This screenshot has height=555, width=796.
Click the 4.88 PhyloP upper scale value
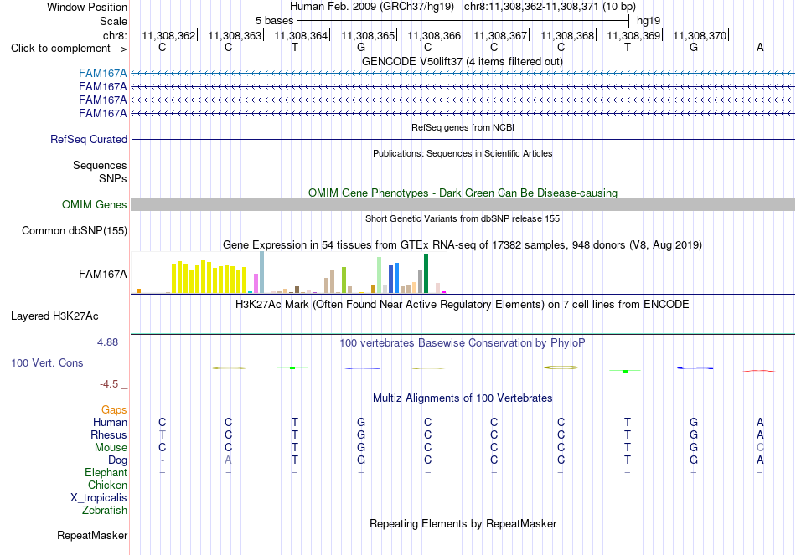click(107, 342)
